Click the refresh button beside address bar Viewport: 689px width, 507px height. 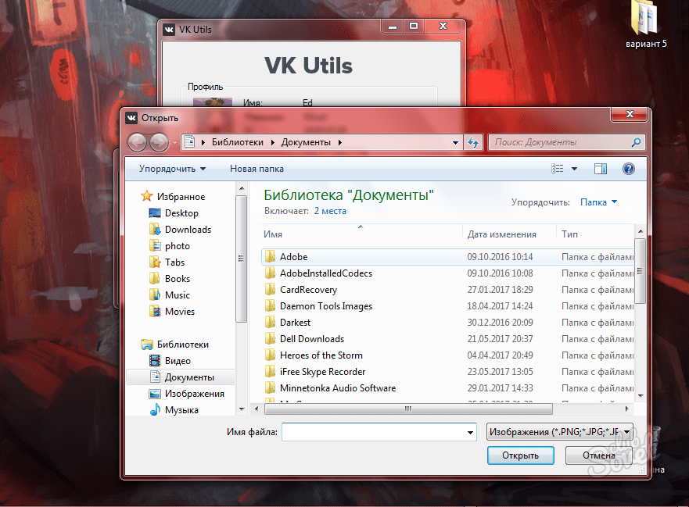click(472, 142)
